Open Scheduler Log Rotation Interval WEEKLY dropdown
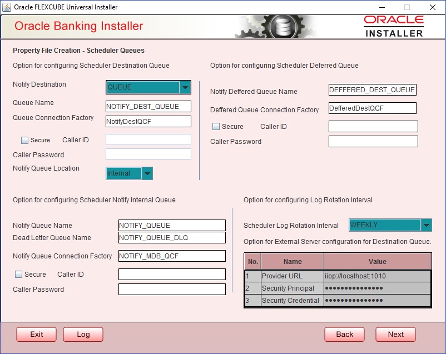Image resolution: width=446 pixels, height=354 pixels. (390, 225)
